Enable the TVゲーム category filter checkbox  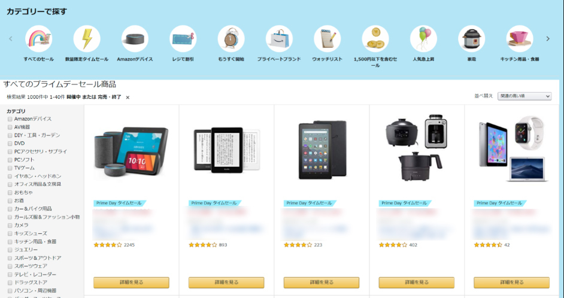10,168
